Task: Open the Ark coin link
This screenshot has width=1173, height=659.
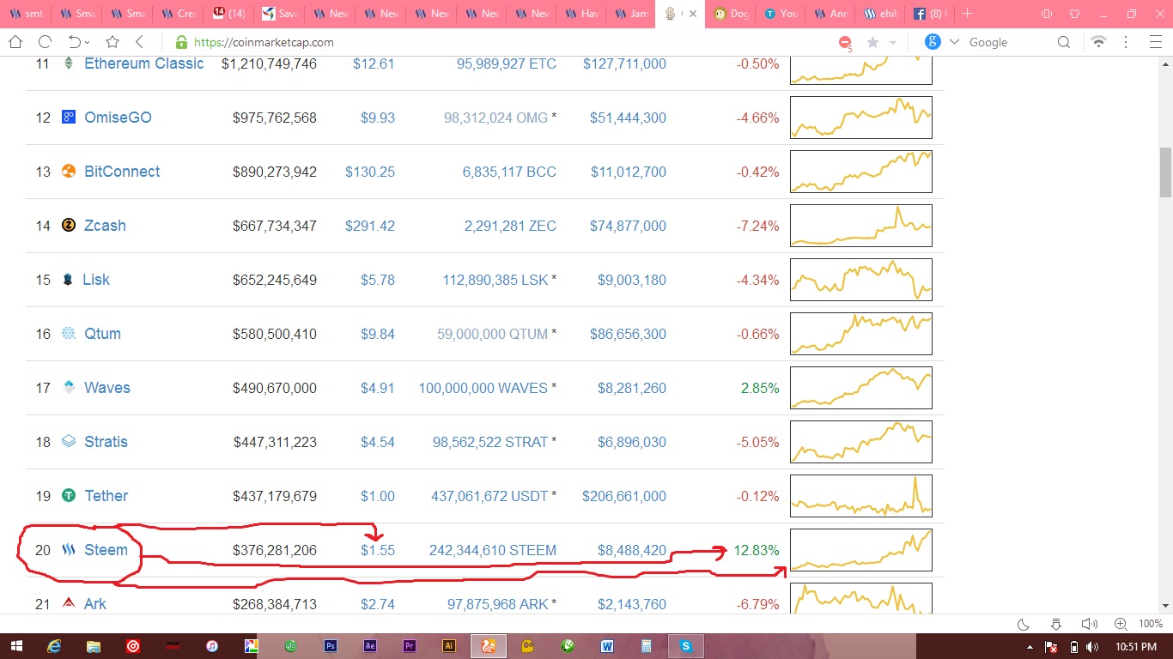Action: [95, 604]
